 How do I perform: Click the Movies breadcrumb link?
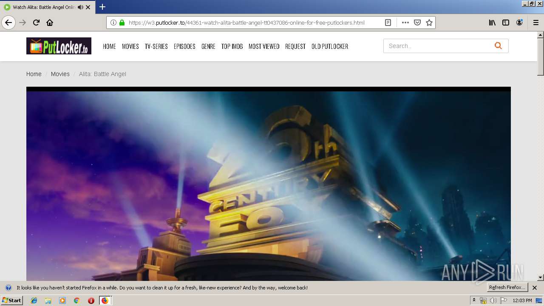click(x=60, y=74)
